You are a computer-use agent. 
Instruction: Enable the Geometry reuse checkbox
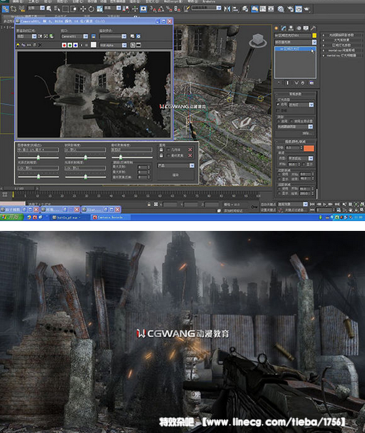(168, 149)
